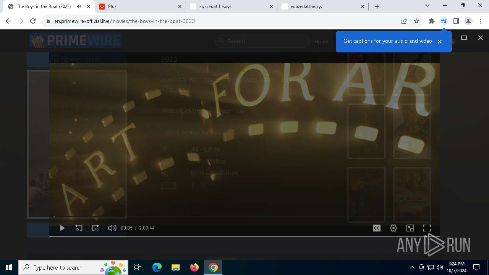Switch to the Plus tab
This screenshot has width=489, height=275.
click(x=140, y=6)
